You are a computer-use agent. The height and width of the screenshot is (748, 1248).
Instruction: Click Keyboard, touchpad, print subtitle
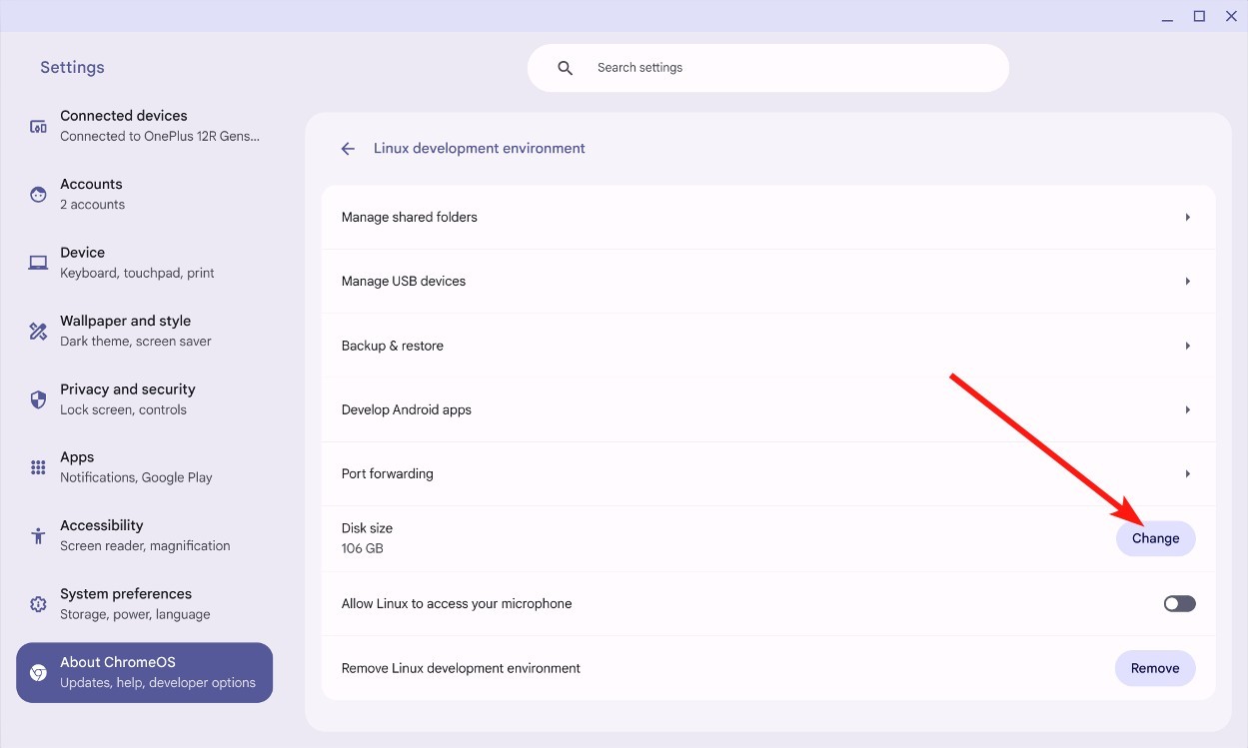pyautogui.click(x=137, y=273)
